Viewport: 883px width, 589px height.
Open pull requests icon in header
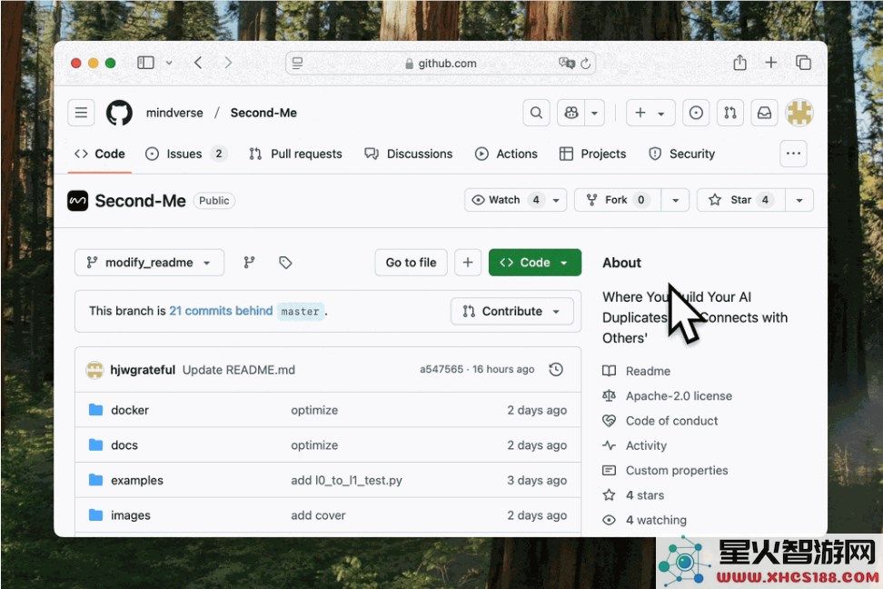coord(730,113)
